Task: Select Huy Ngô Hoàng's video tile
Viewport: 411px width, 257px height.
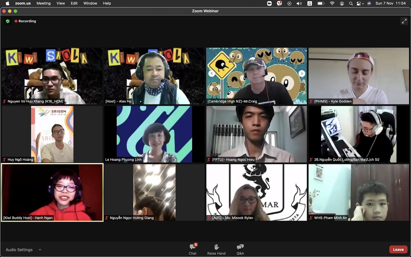Action: click(52, 134)
